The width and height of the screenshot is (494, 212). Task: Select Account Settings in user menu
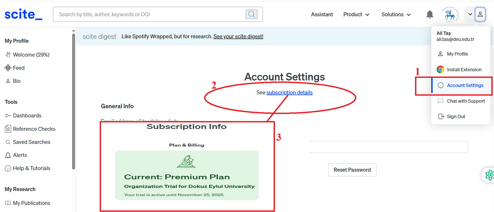pyautogui.click(x=465, y=85)
